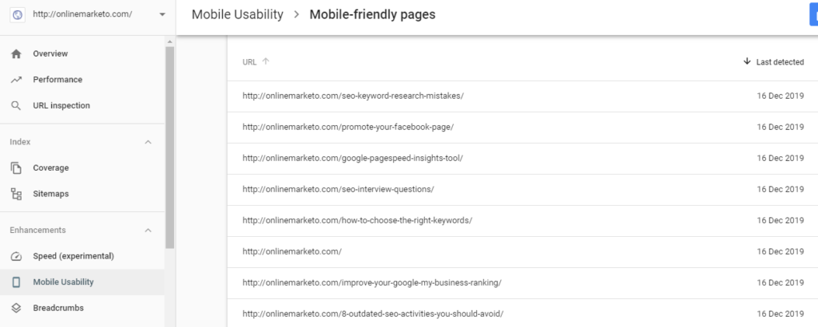Click the sidebar vertical scrollbar

(x=169, y=148)
